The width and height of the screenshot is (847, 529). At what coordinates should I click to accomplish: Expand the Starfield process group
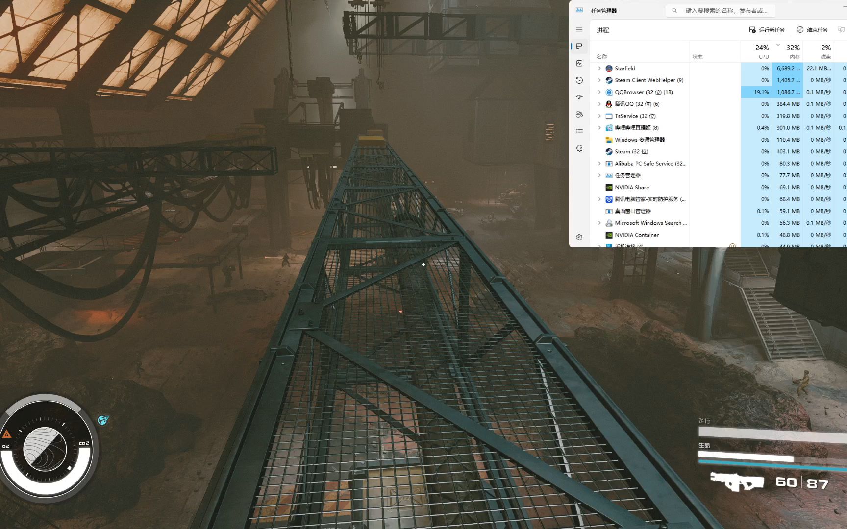point(599,69)
